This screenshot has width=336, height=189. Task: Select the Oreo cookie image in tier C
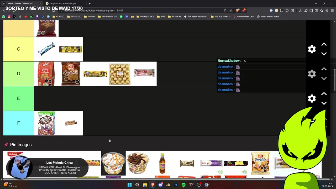tap(46, 49)
